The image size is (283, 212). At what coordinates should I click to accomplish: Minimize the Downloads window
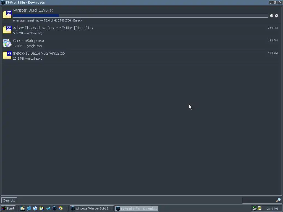click(270, 2)
